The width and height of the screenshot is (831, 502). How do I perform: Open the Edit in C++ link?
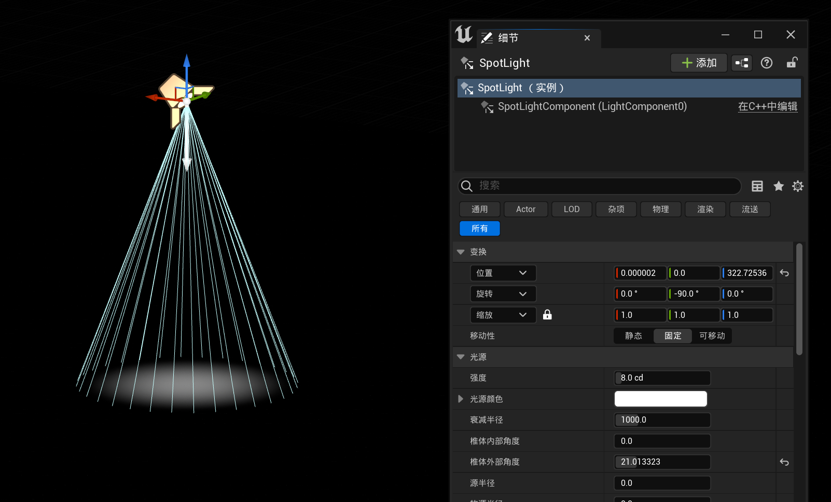(x=767, y=107)
